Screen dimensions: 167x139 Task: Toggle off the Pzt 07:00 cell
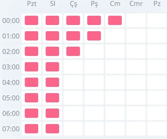click(31, 129)
